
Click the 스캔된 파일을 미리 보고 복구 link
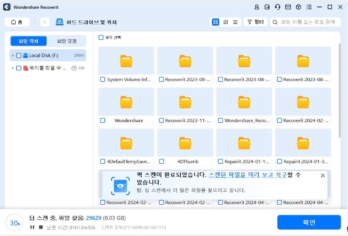(x=248, y=175)
